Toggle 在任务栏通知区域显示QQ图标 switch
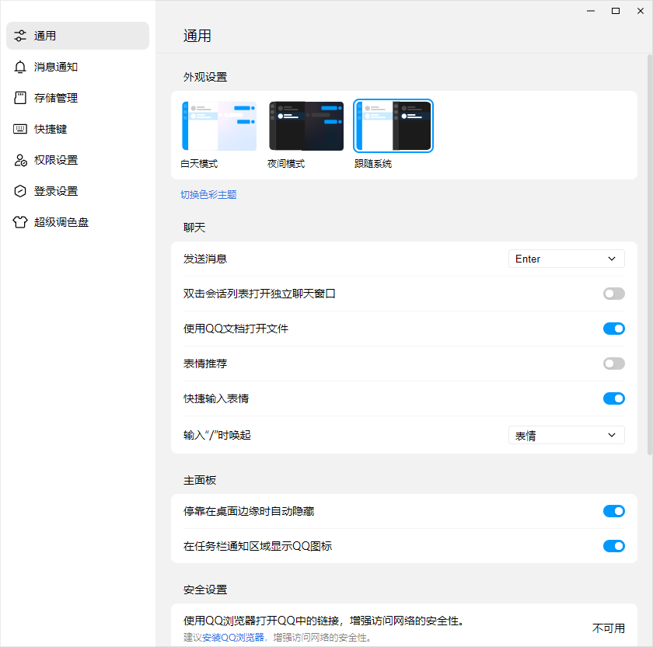This screenshot has width=653, height=647. [614, 546]
